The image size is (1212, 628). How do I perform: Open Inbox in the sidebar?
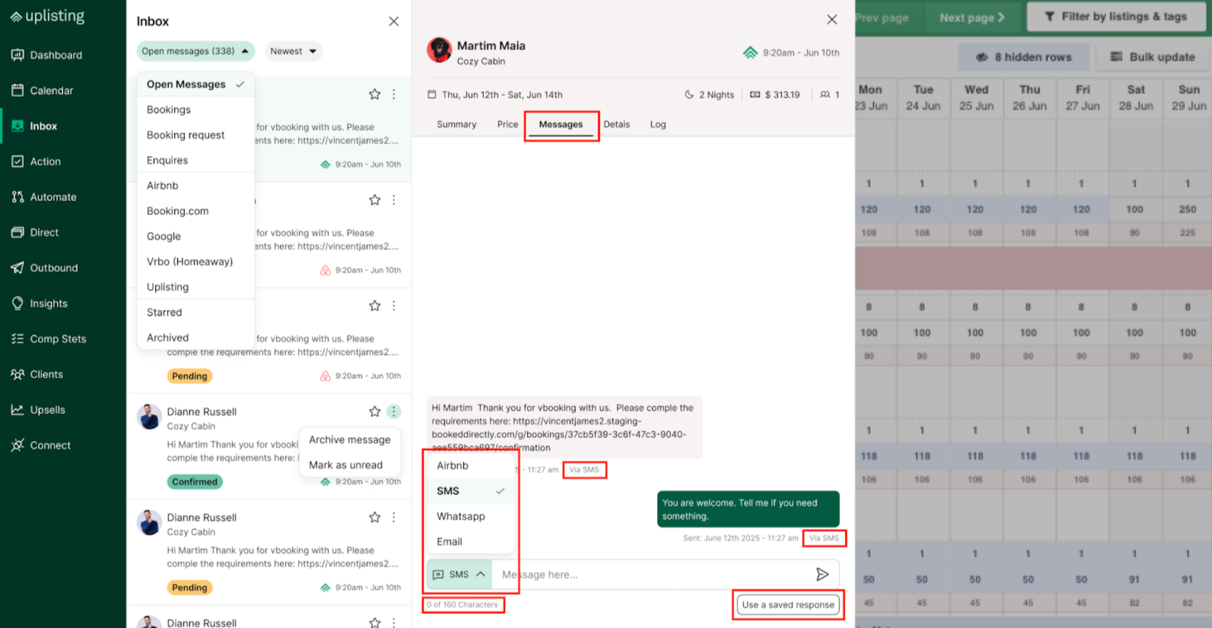35,126
